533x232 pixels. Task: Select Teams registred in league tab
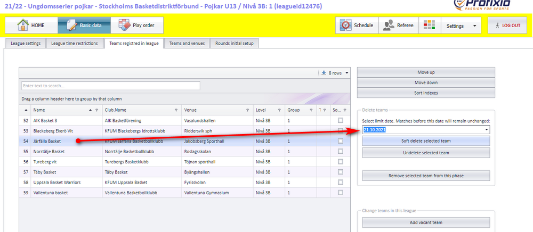tap(134, 44)
